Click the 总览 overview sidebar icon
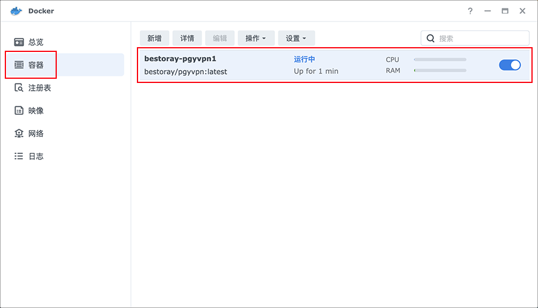The height and width of the screenshot is (308, 538). (19, 42)
